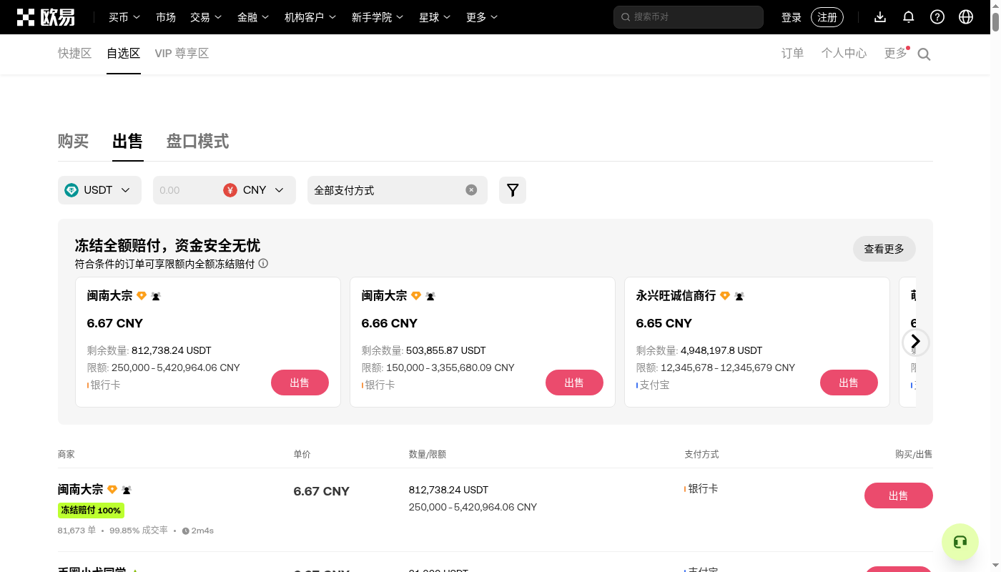1001x572 pixels.
Task: Expand the 买币 menu
Action: [x=124, y=17]
